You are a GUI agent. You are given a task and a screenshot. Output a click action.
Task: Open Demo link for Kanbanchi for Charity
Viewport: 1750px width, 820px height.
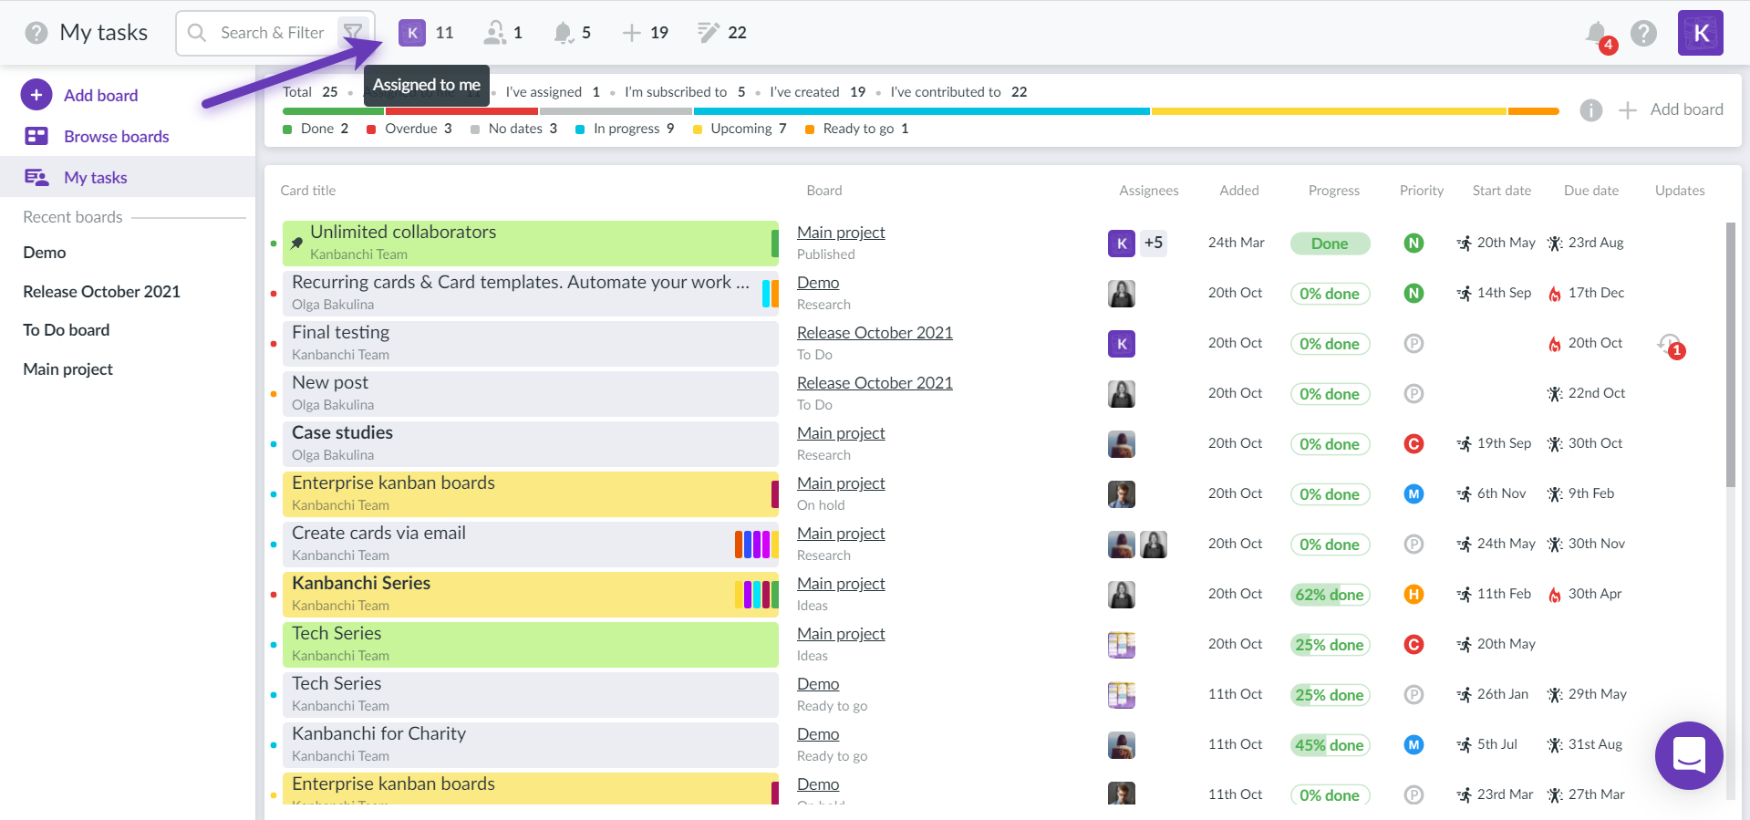click(818, 734)
